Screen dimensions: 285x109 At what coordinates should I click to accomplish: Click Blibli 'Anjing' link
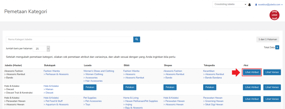[127, 105]
